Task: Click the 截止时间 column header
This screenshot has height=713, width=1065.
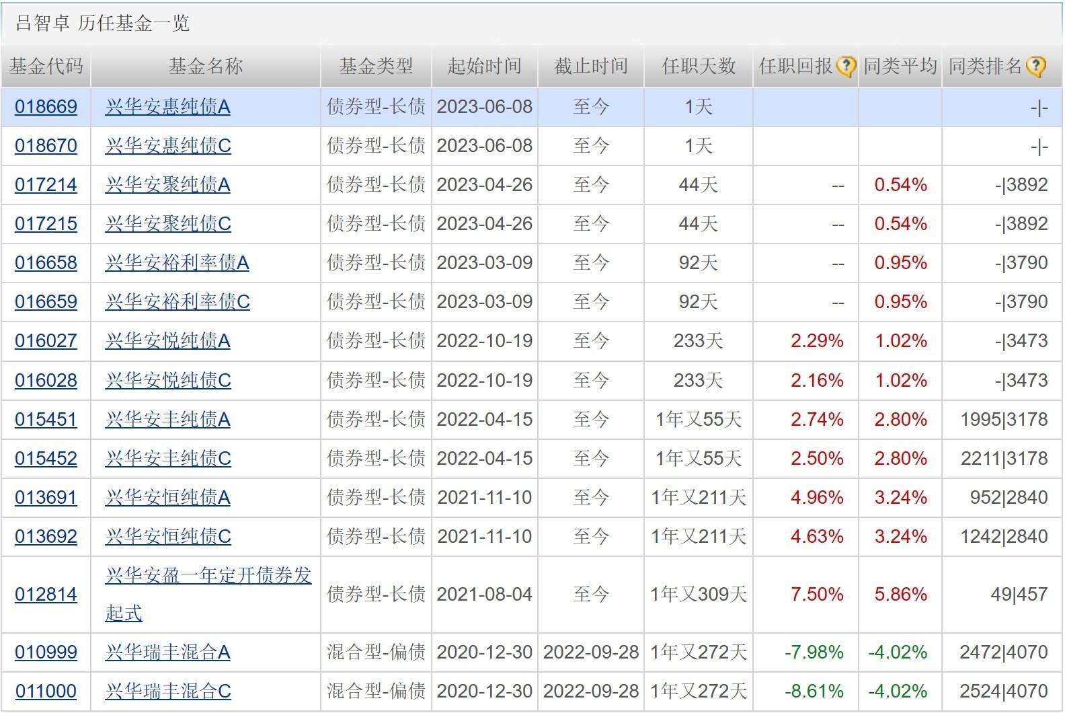Action: pos(591,67)
